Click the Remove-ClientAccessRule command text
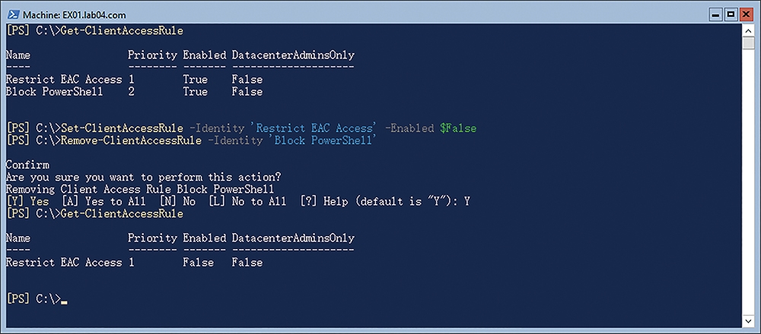Screen dimensions: 761x334 [x=131, y=141]
